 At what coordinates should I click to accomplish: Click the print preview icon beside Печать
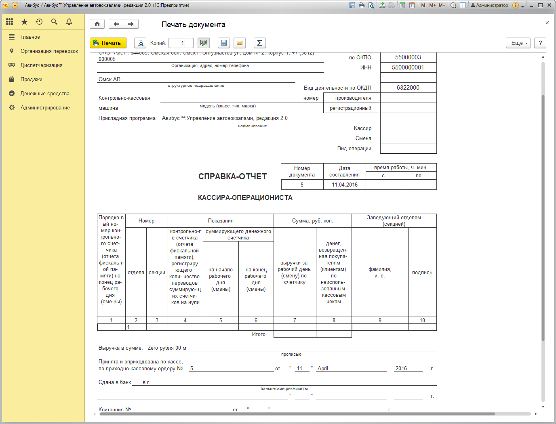140,43
